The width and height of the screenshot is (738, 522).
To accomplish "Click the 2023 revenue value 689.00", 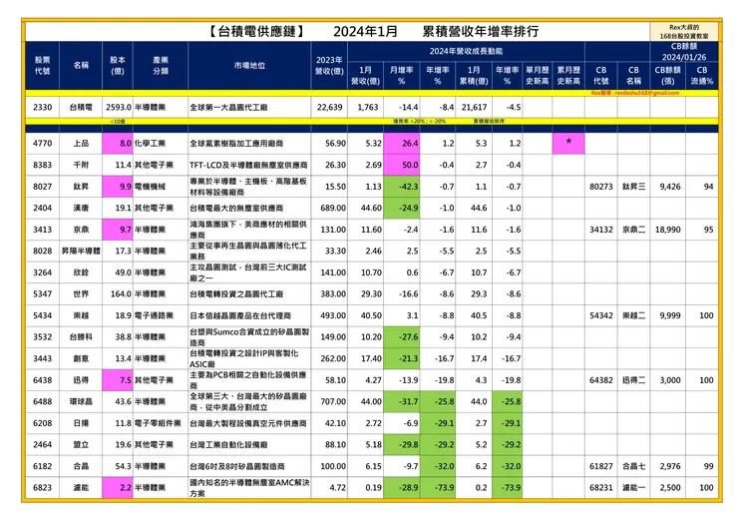I will 333,208.
